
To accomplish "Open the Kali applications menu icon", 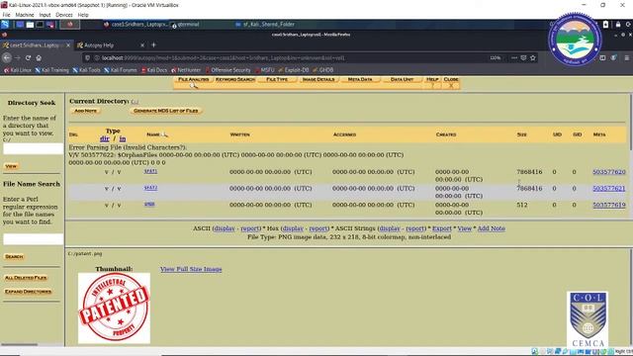I will [x=5, y=24].
